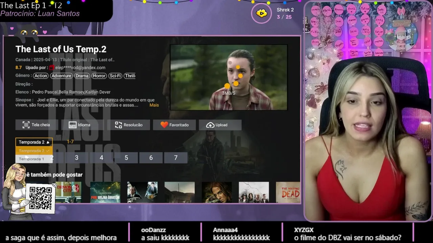
Task: Open the woman with rifle thumbnail
Action: [217, 192]
